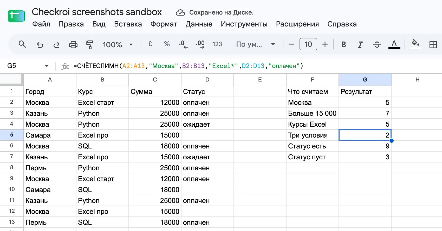Screen dimensions: 442x231
Task: Open the Файл menu
Action: [41, 24]
